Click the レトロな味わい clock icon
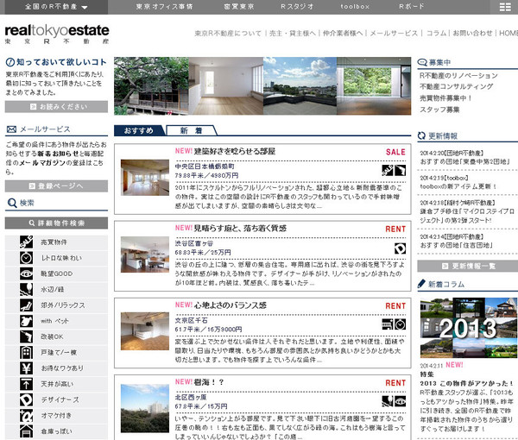Image resolution: width=518 pixels, height=440 pixels. (25, 258)
